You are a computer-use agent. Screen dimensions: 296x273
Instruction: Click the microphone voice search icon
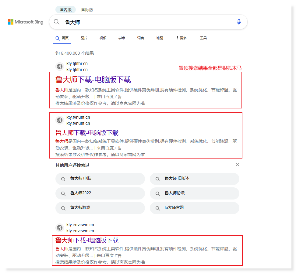(239, 22)
